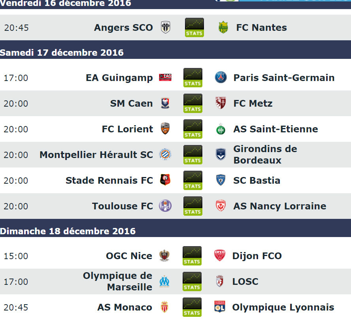Open STATS for Montpellier vs Bordeaux match

(193, 154)
